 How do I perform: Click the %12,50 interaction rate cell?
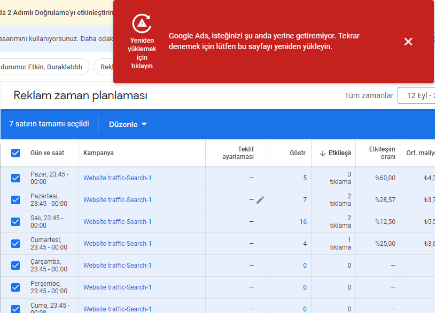point(385,222)
